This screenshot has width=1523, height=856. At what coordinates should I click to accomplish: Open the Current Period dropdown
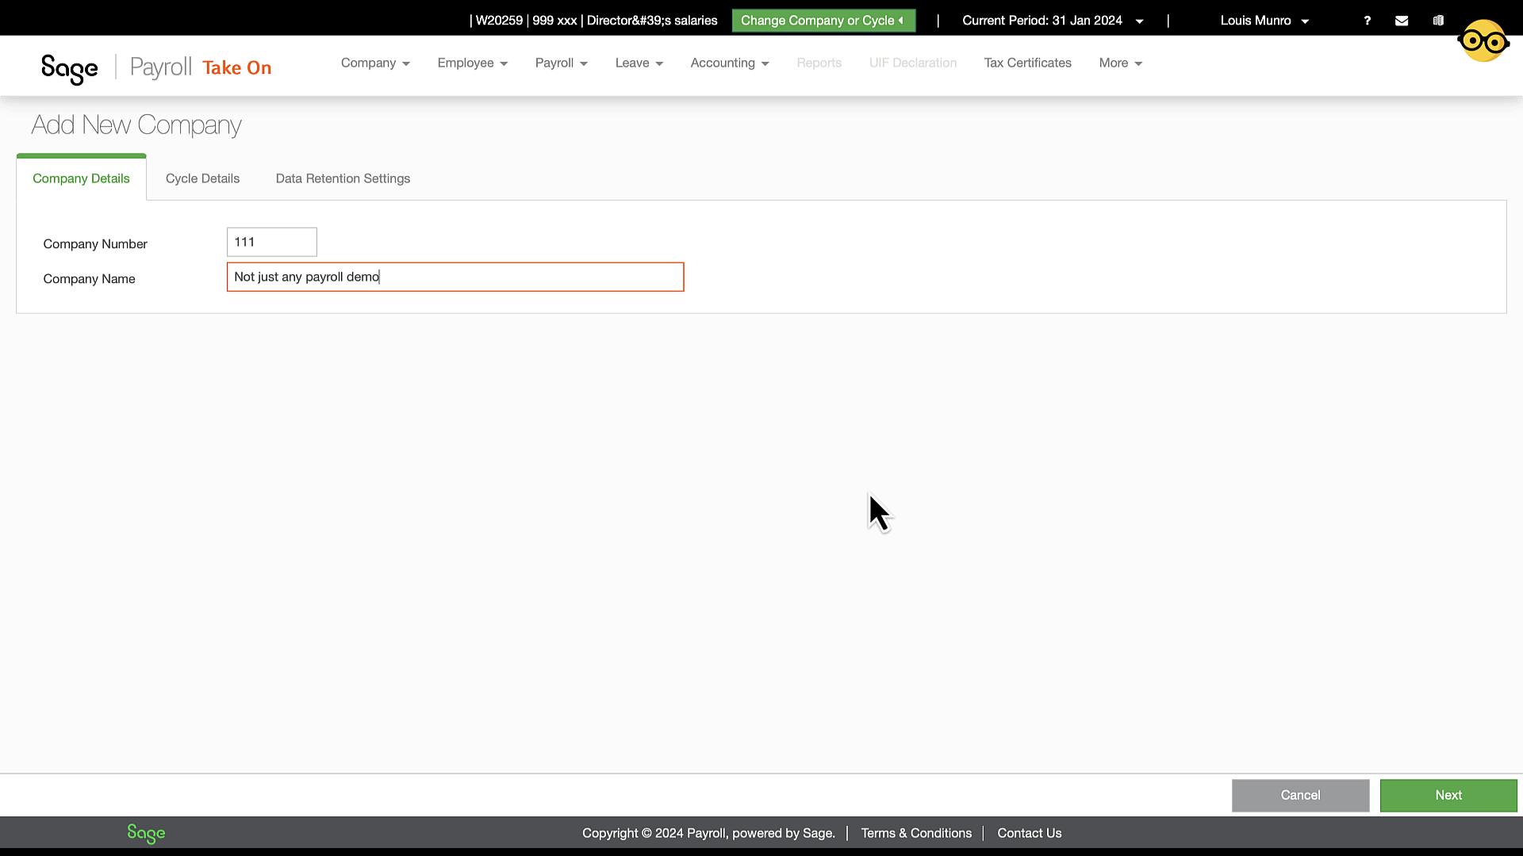pos(1053,21)
